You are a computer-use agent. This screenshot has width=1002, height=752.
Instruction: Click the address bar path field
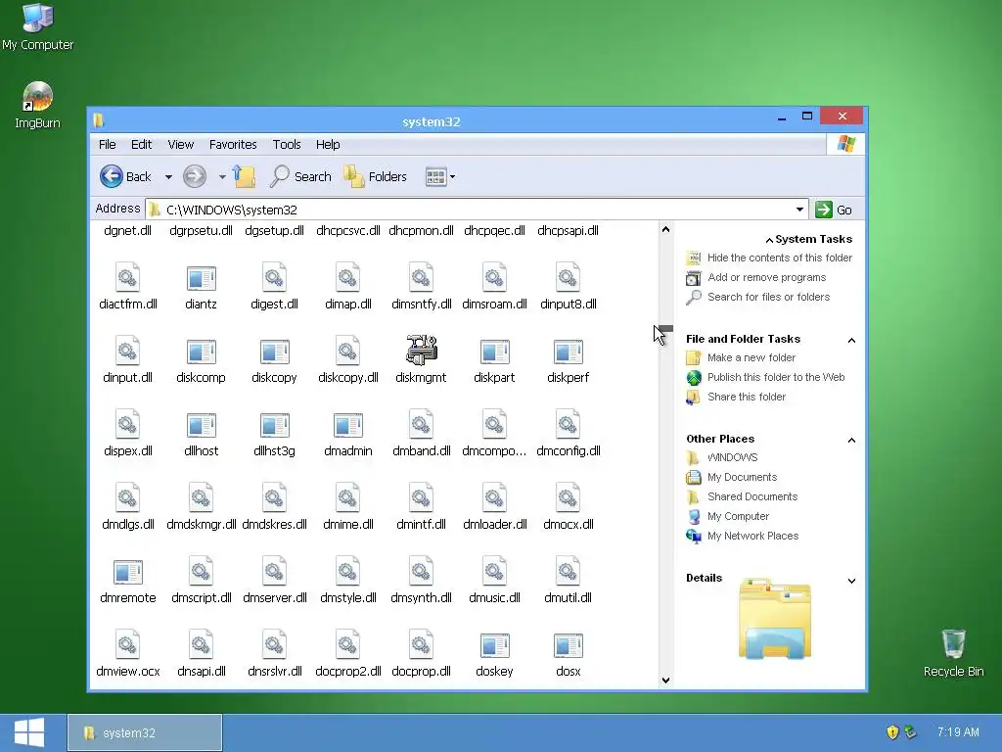point(469,210)
